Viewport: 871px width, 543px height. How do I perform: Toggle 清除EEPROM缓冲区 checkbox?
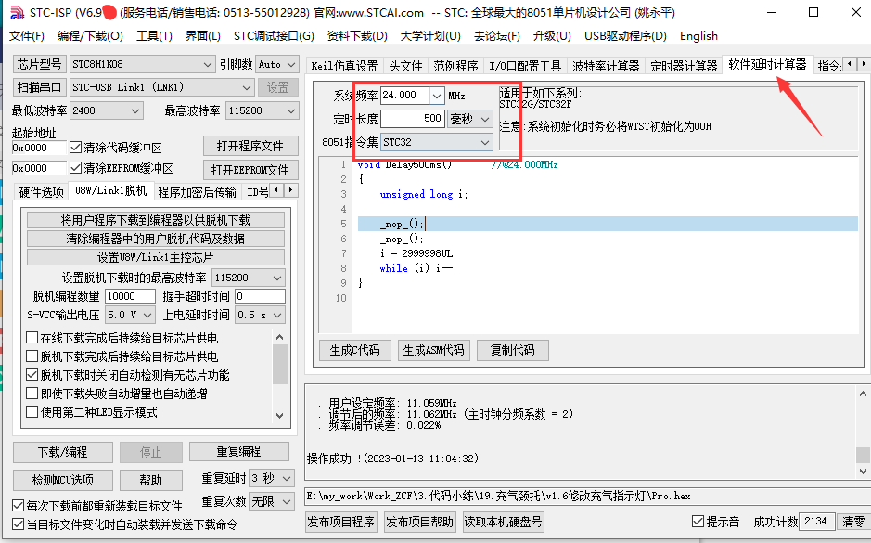coord(75,167)
